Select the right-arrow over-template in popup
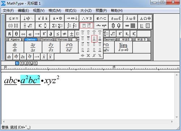Image resolution: width=181 pixels, height=131 pixels. [x=83, y=44]
